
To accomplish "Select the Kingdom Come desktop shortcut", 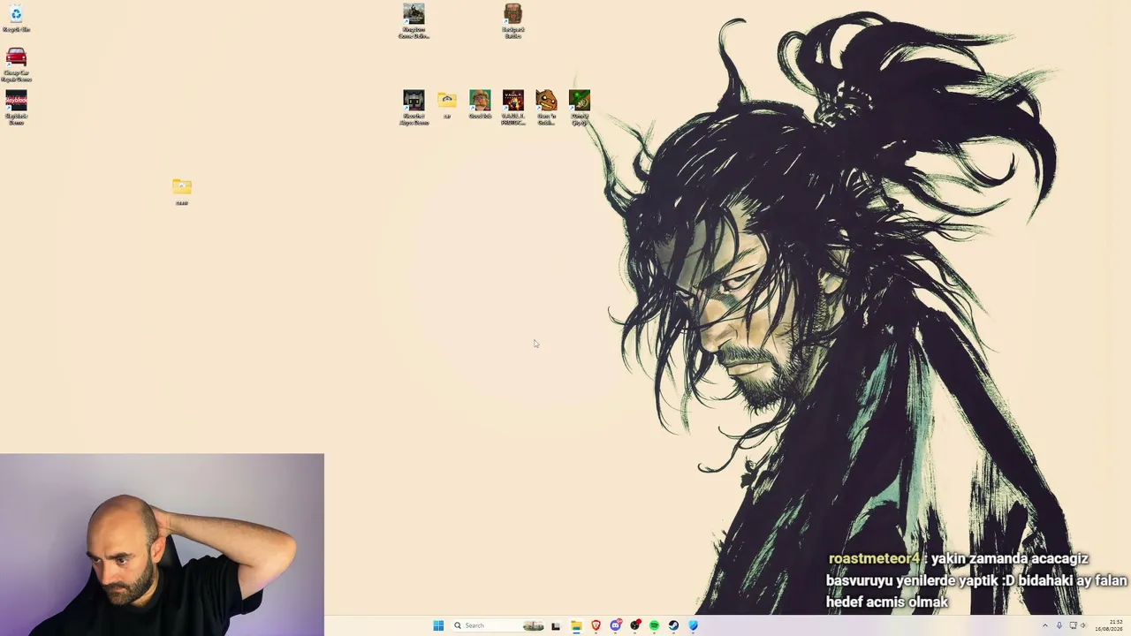I will 414,21.
